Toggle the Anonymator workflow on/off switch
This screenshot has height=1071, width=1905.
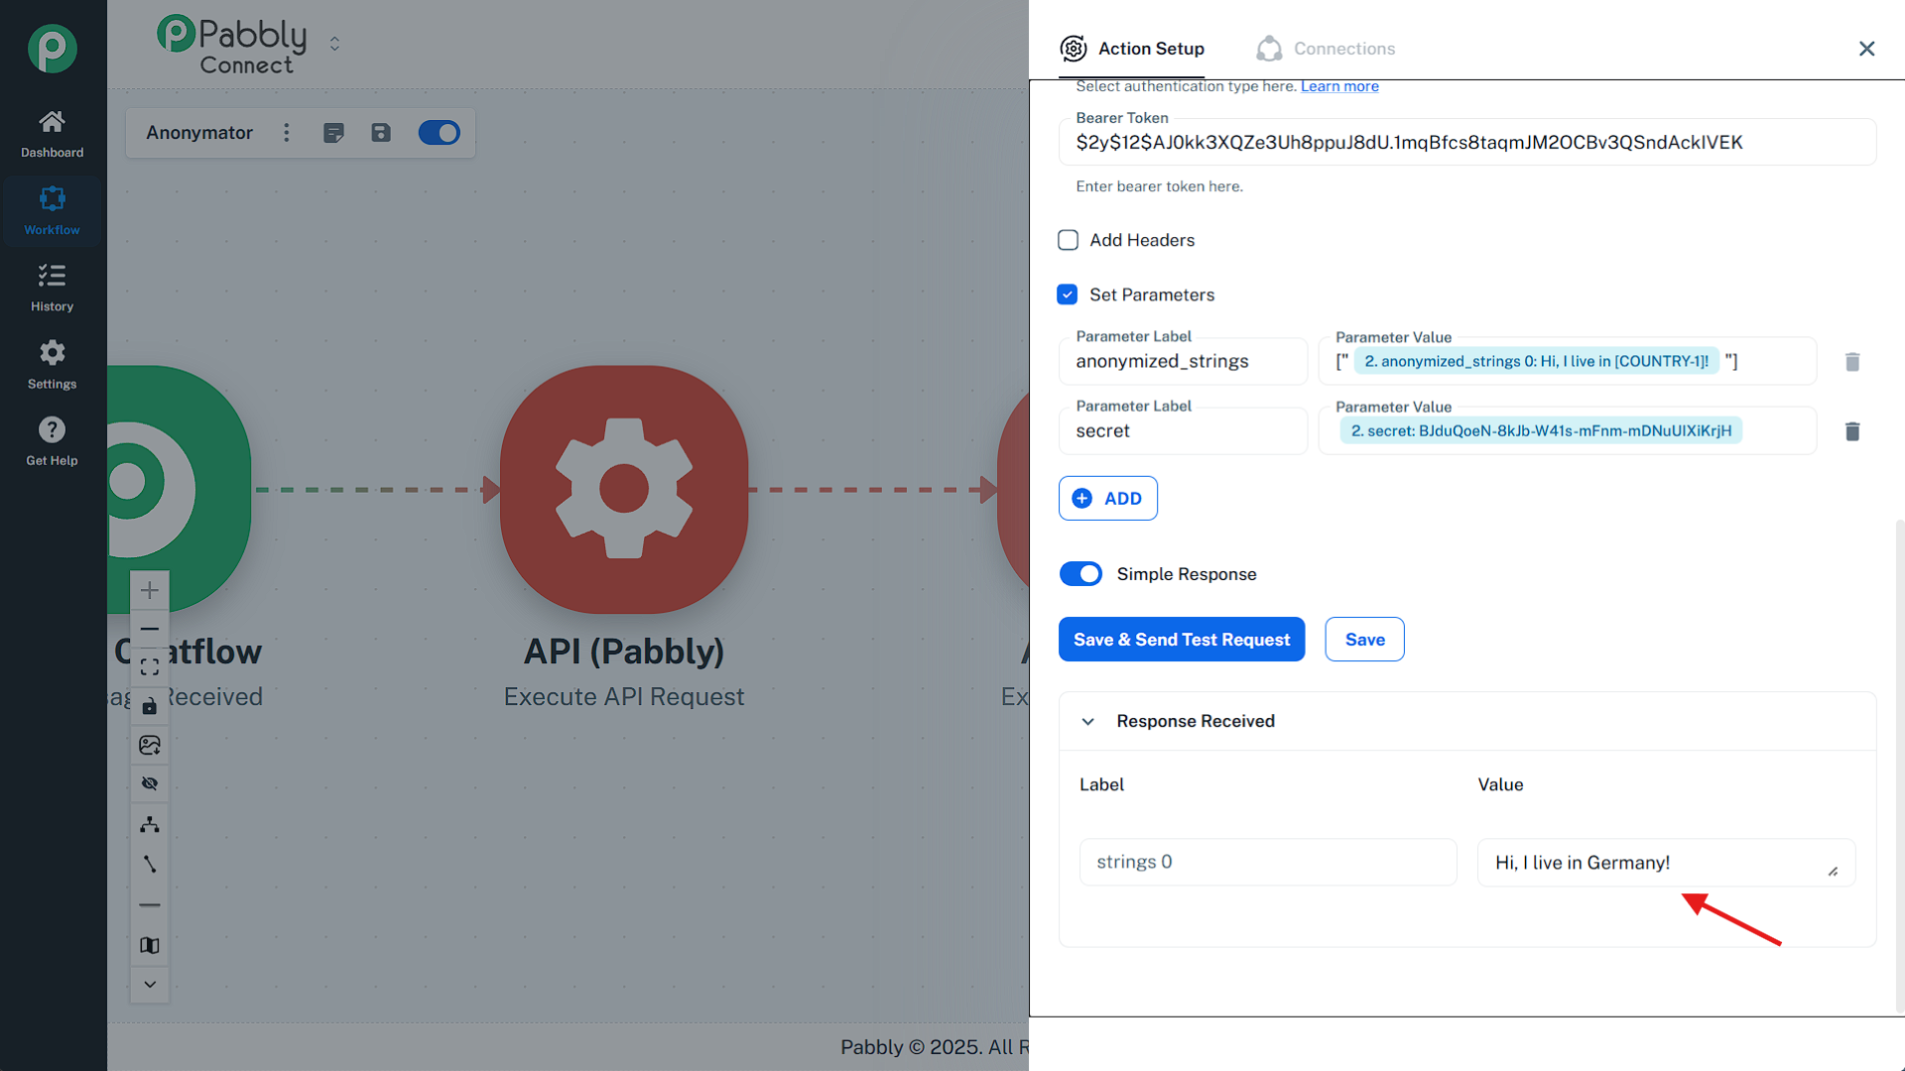point(439,133)
